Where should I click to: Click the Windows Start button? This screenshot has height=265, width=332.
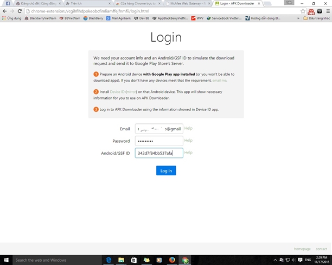[6, 260]
